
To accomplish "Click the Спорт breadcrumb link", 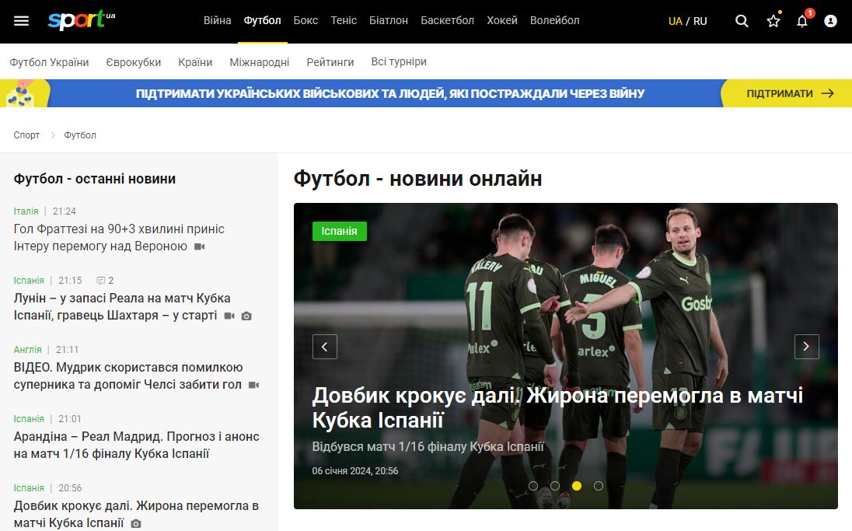I will pos(26,135).
